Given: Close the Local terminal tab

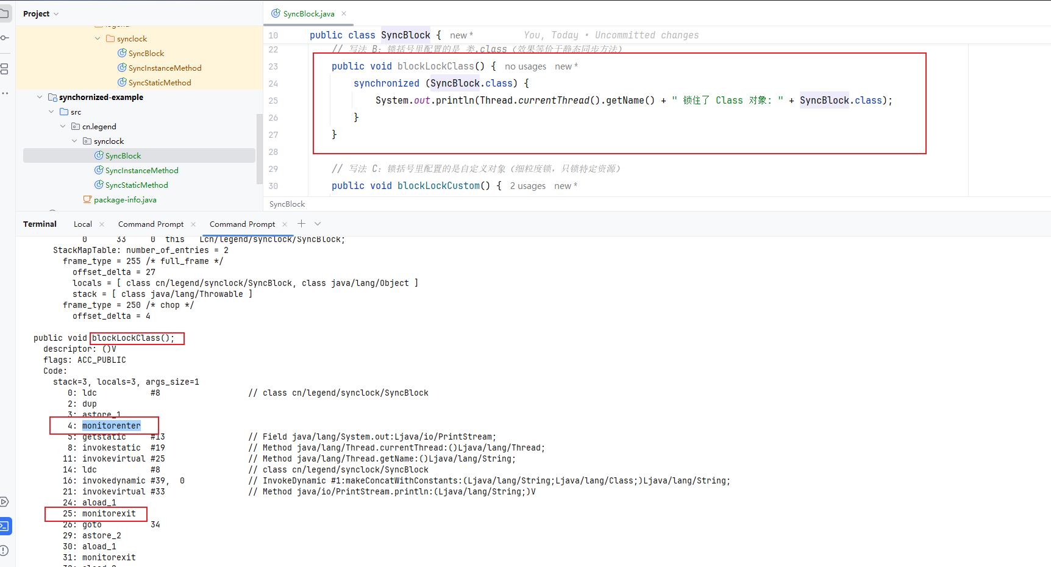Looking at the screenshot, I should [102, 224].
